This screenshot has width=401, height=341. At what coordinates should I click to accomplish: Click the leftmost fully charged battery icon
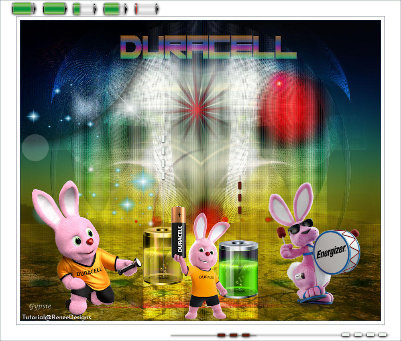coord(24,9)
